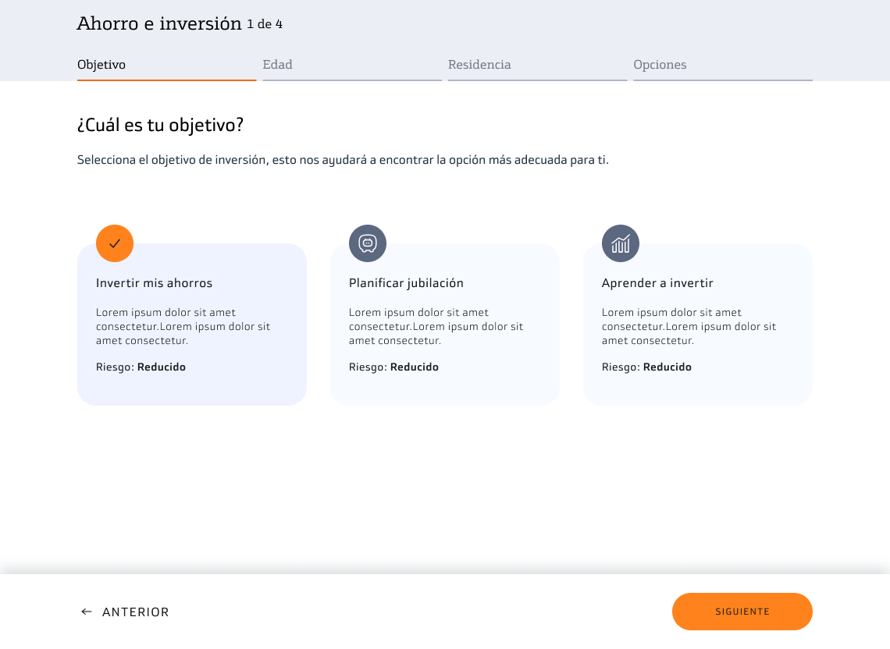Click the description text in 'Aprender a invertir' card

click(x=689, y=327)
